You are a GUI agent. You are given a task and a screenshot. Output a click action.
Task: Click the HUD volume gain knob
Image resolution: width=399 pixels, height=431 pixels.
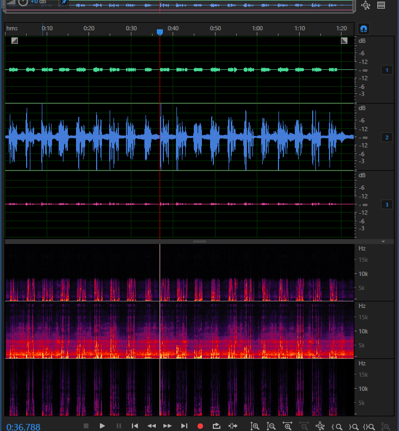23,3
